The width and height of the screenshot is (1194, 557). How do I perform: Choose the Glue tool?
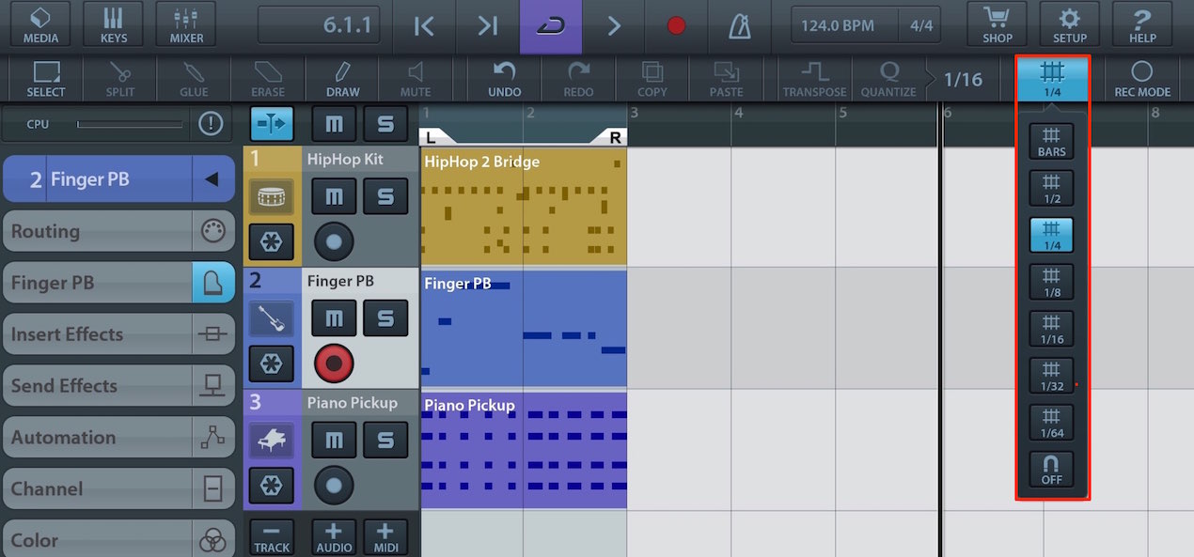pyautogui.click(x=194, y=79)
